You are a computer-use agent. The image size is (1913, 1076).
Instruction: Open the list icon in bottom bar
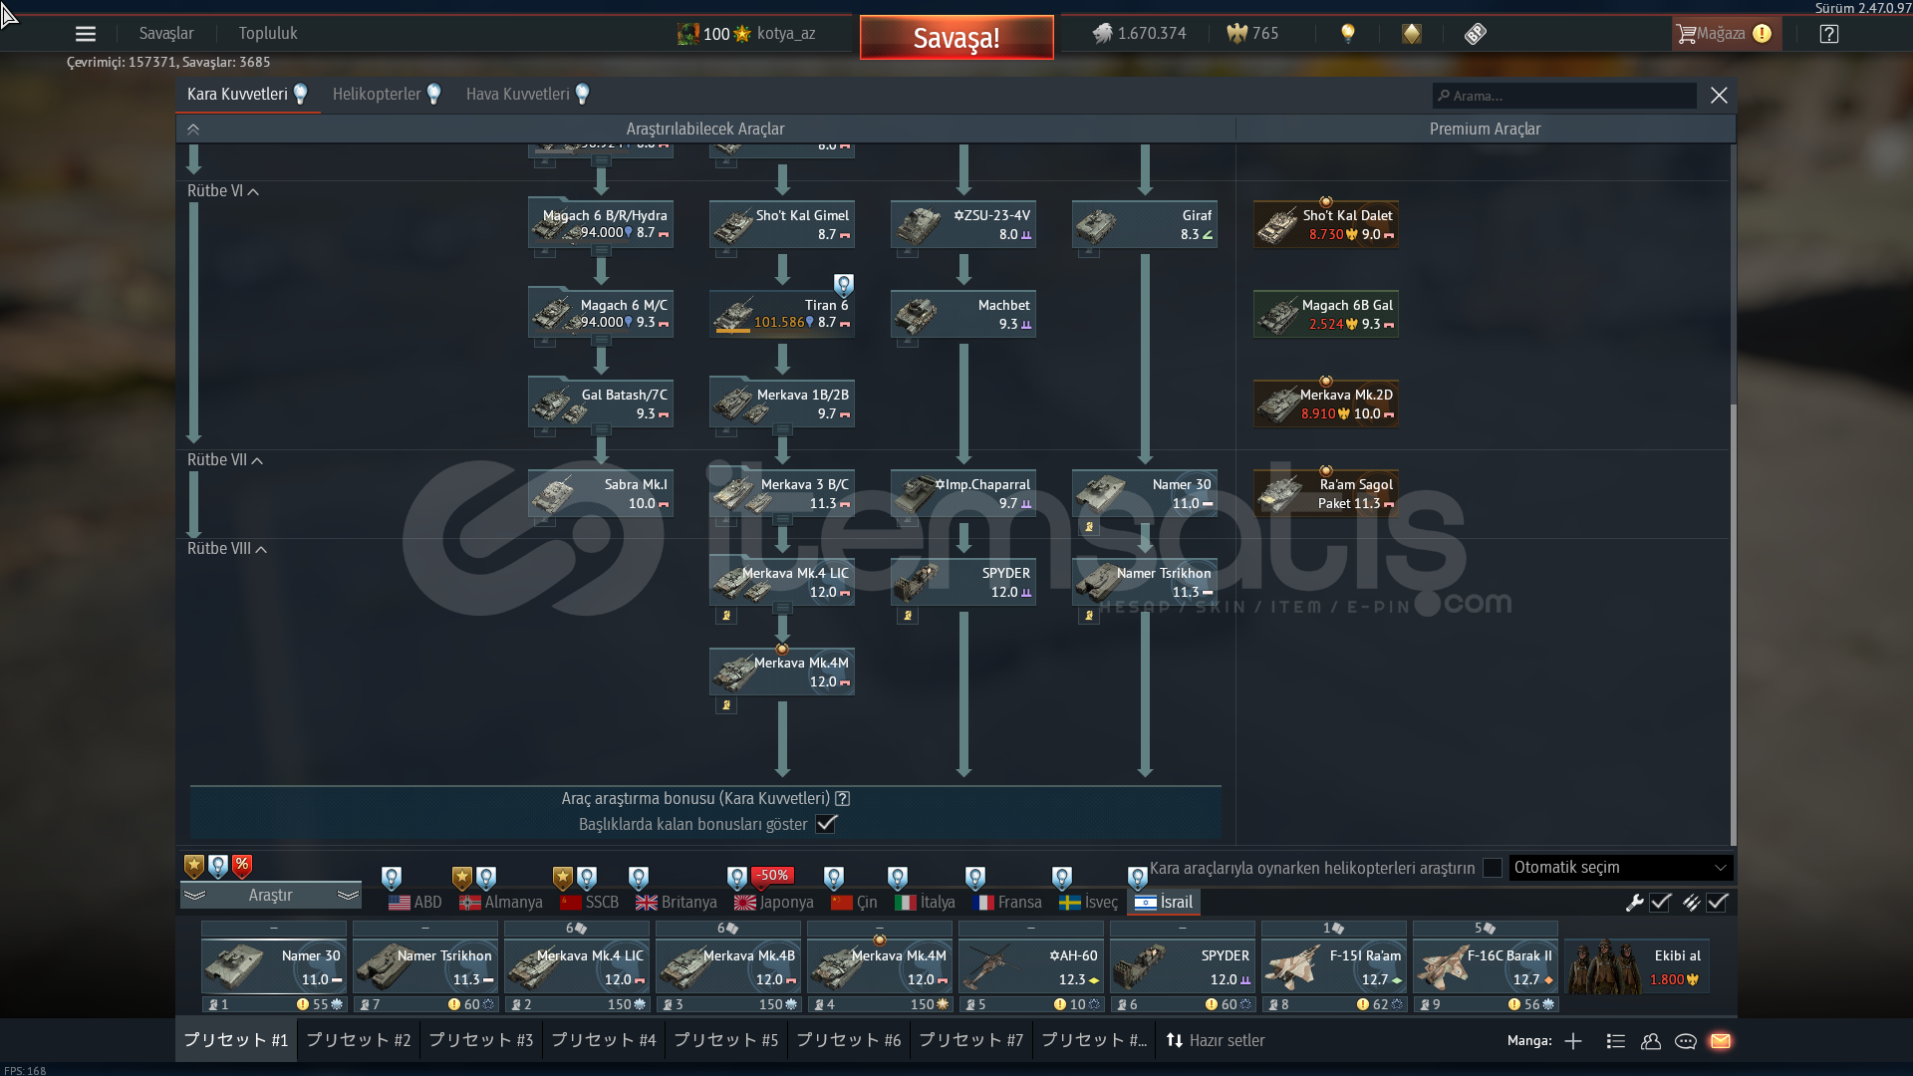click(1616, 1041)
